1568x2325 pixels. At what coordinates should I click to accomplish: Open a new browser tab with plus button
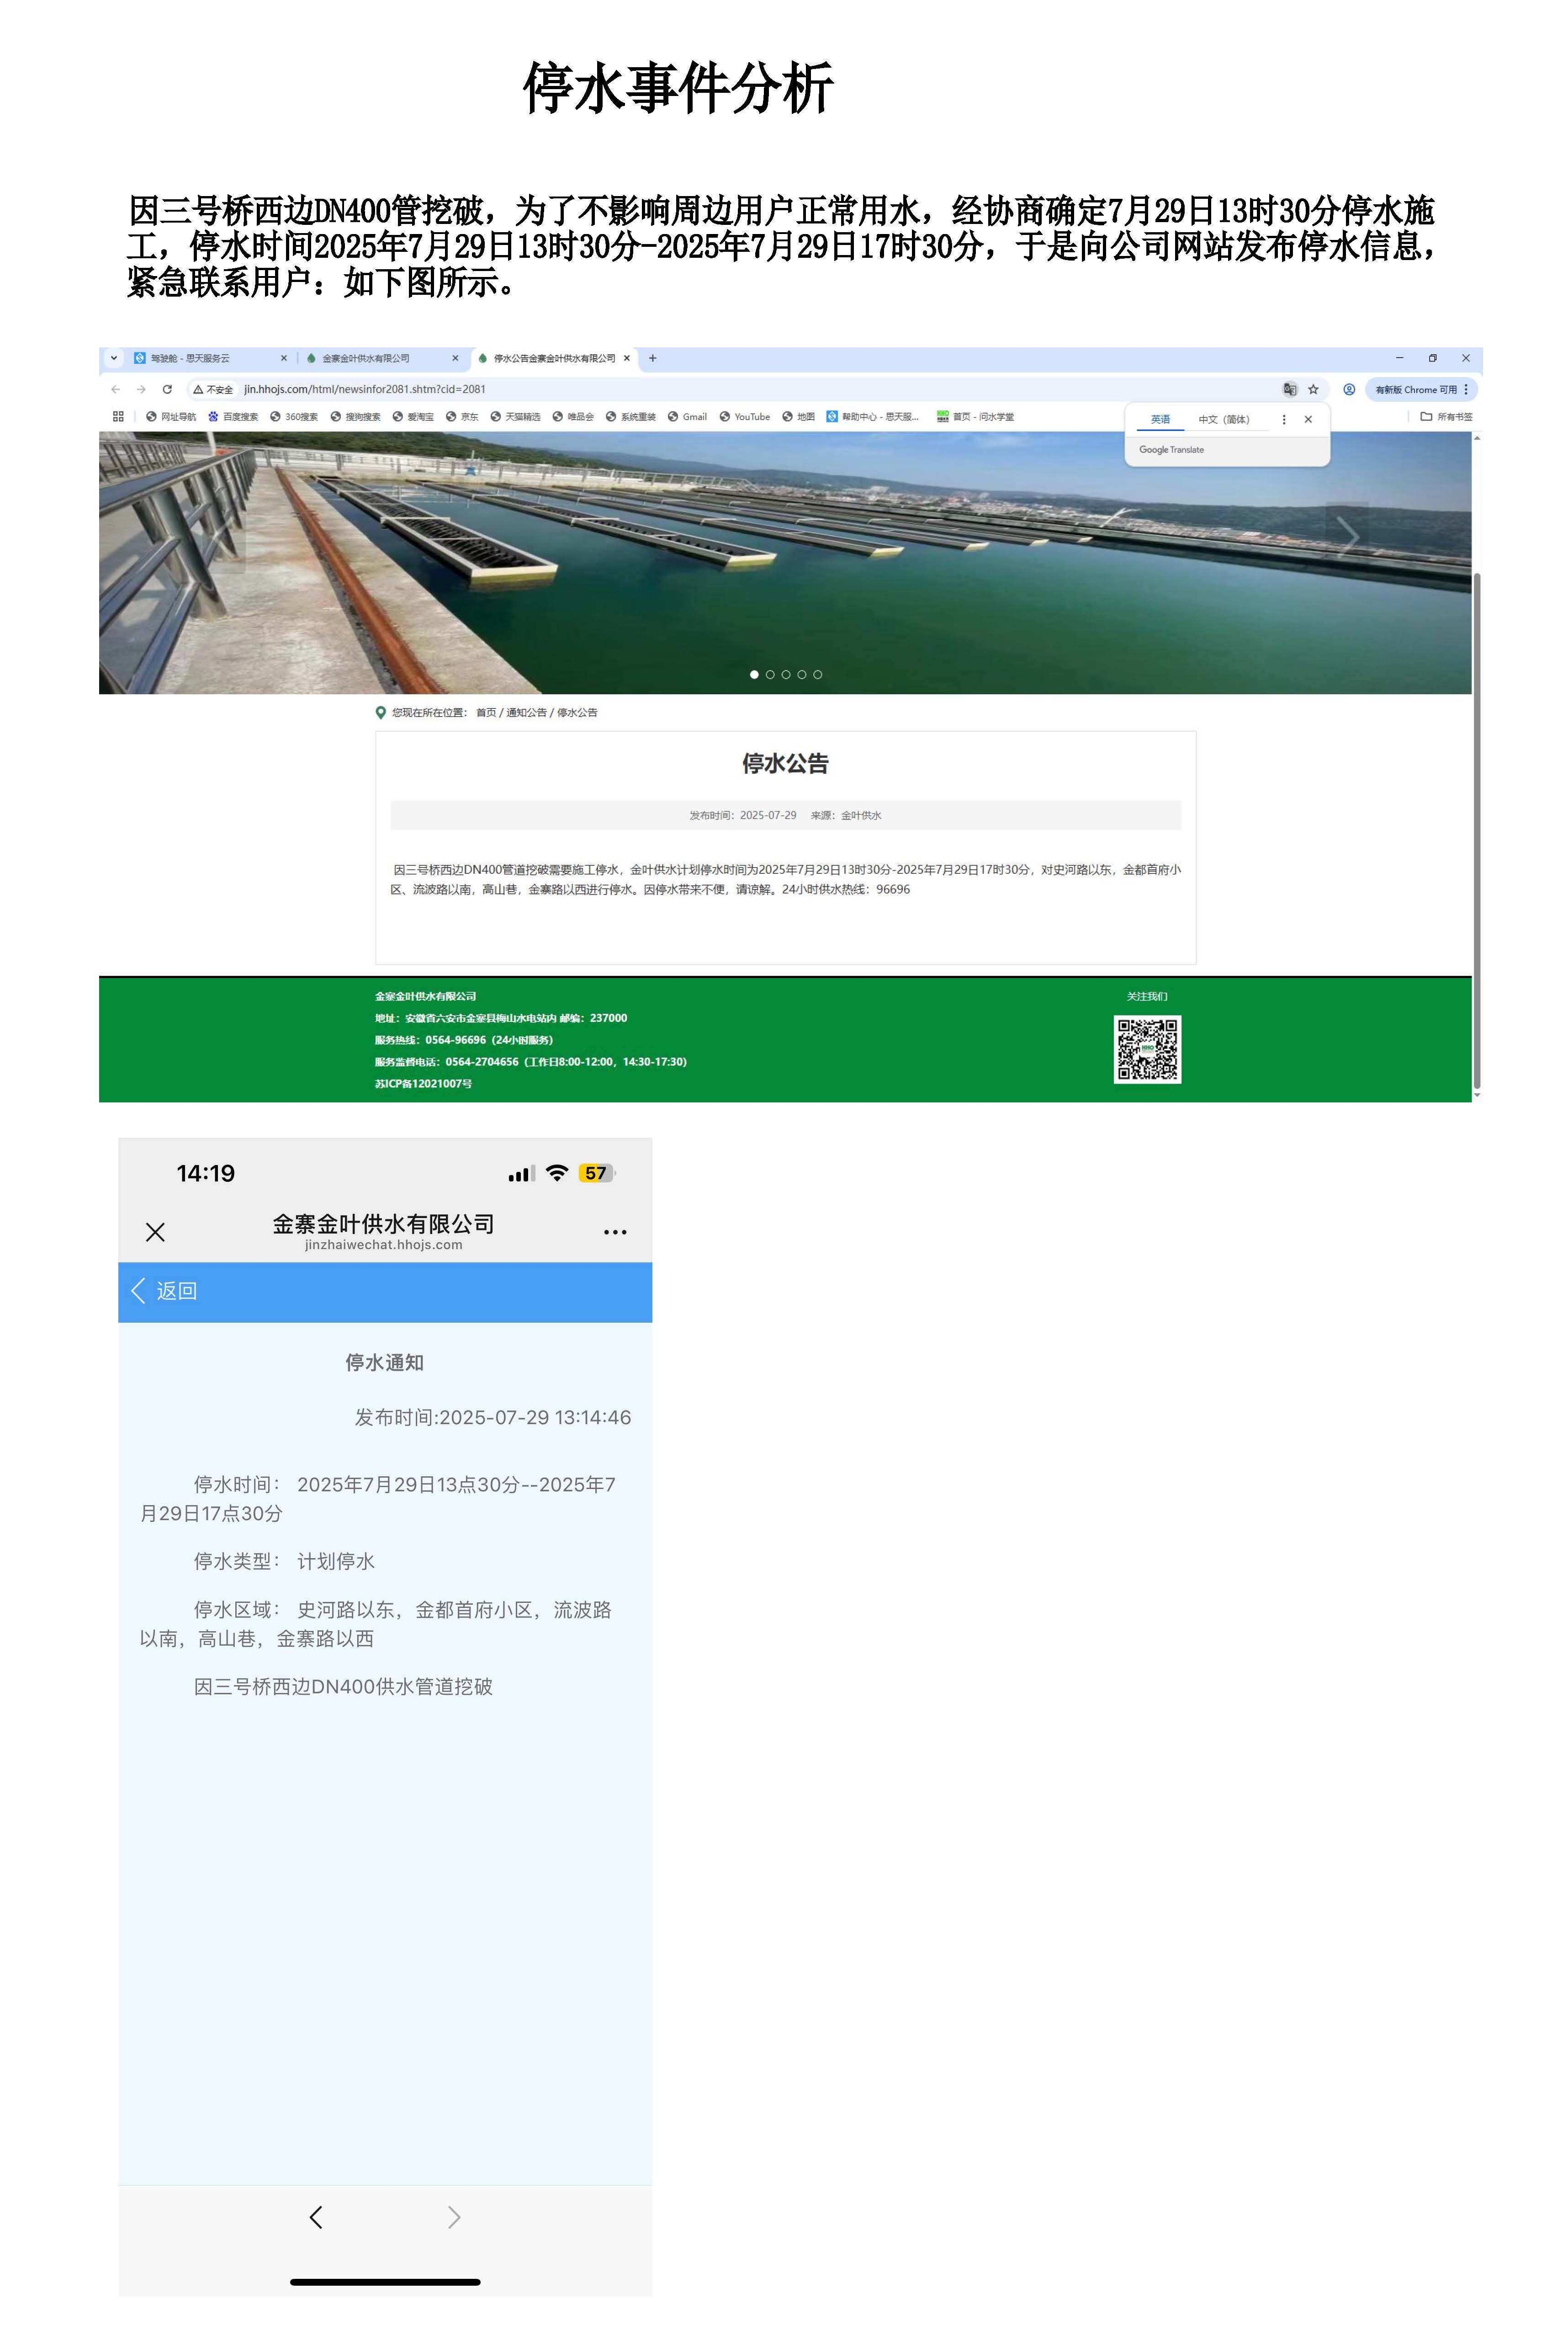pyautogui.click(x=653, y=358)
